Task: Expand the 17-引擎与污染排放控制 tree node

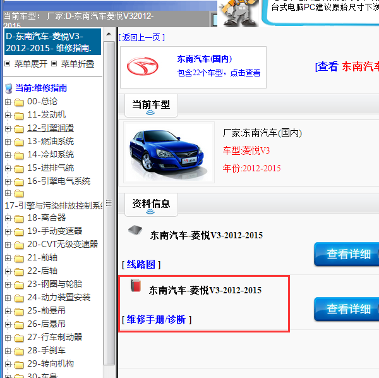Action: 8,193
